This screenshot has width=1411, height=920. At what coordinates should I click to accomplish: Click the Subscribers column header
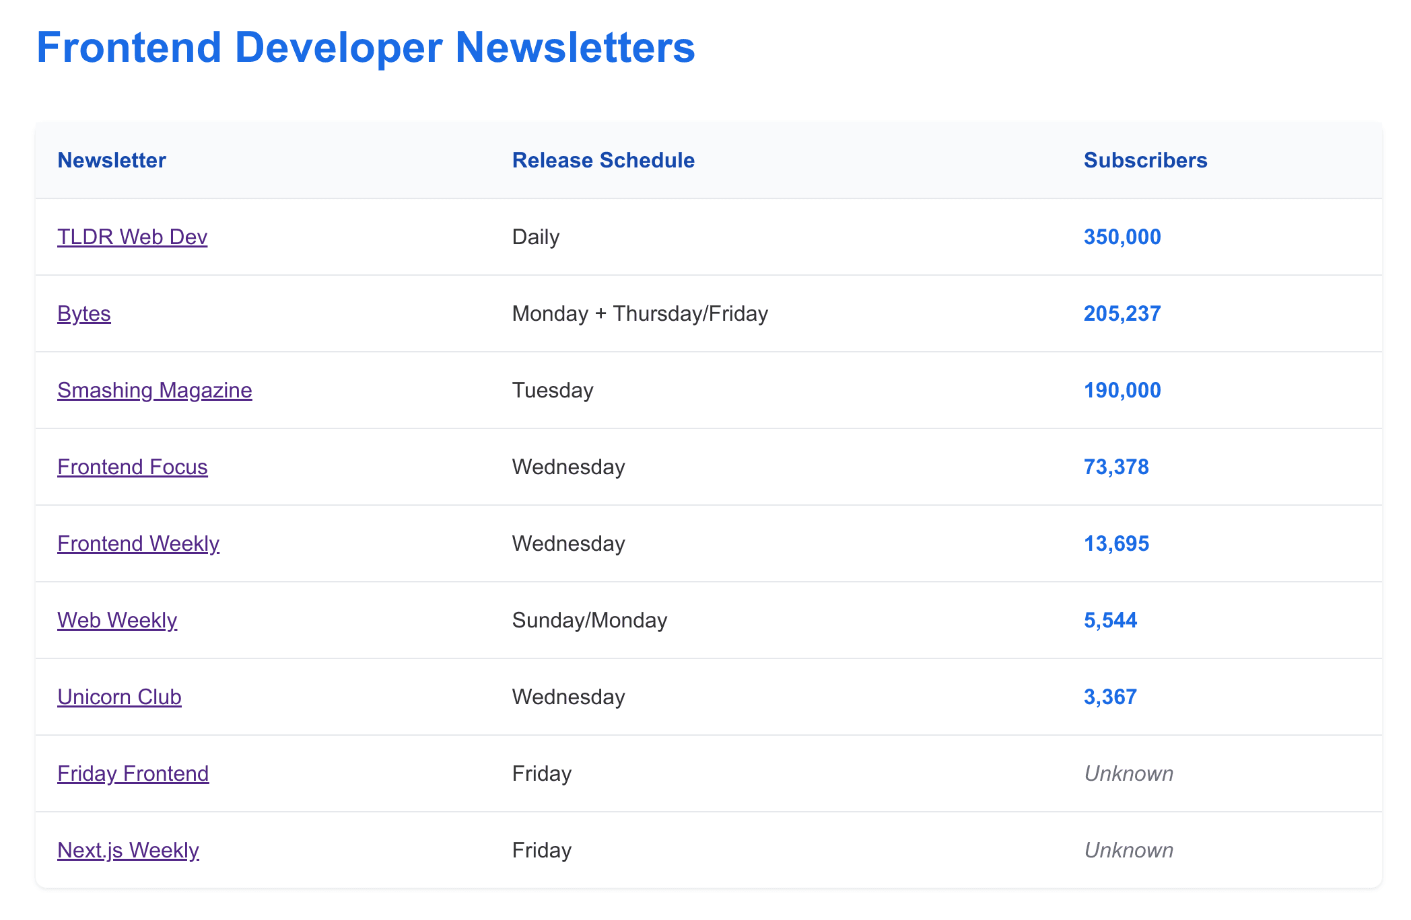1145,160
